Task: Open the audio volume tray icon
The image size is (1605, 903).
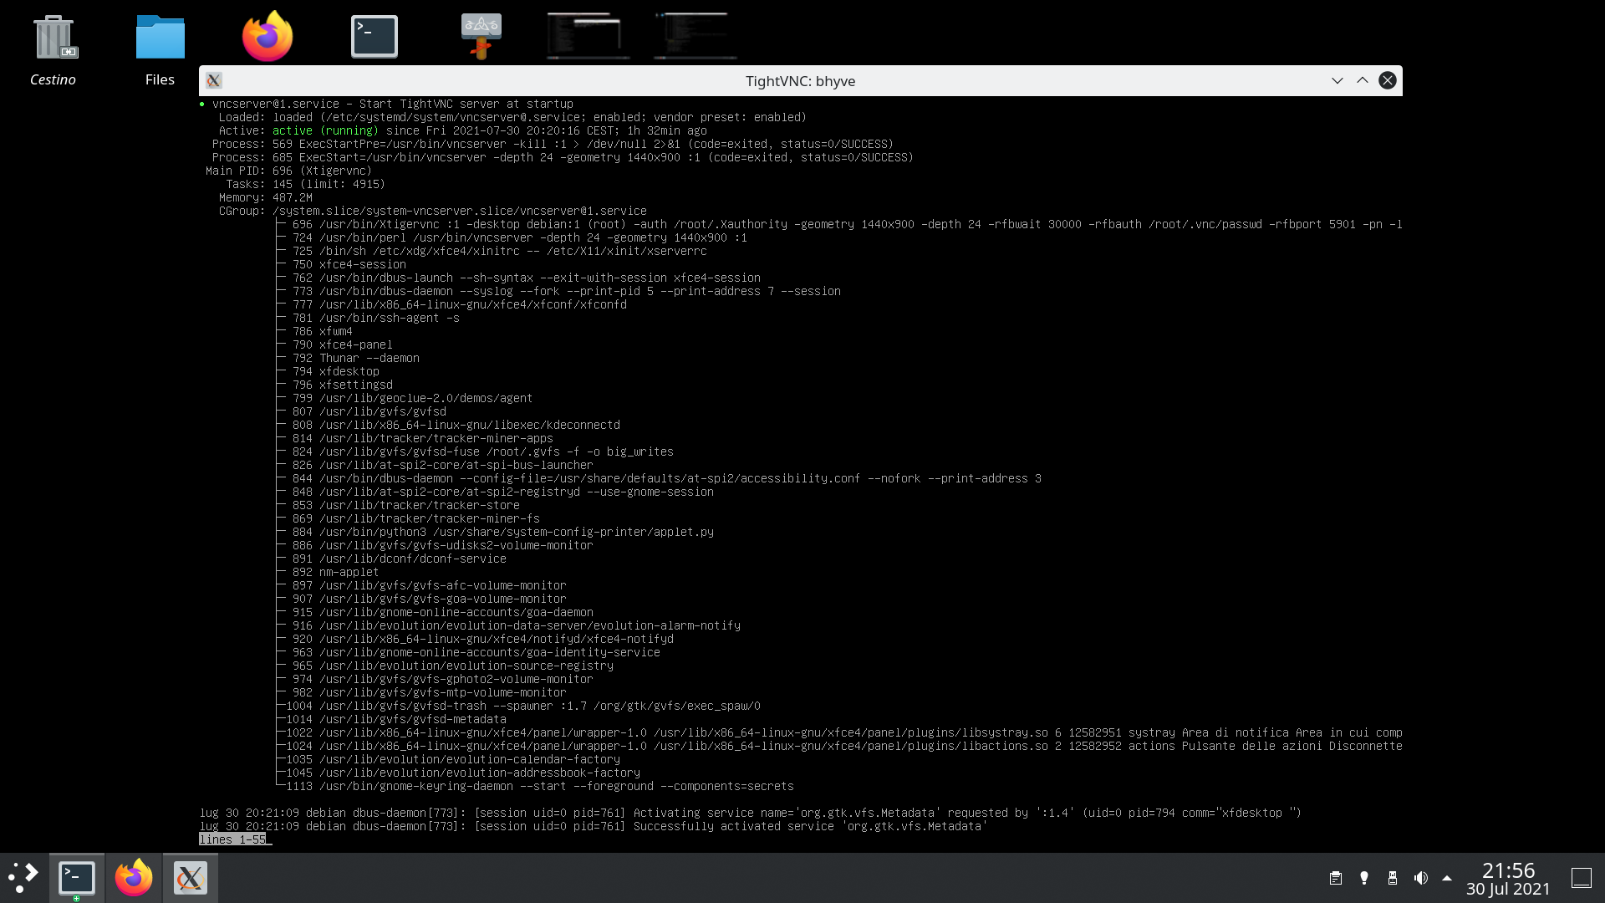Action: click(1421, 878)
